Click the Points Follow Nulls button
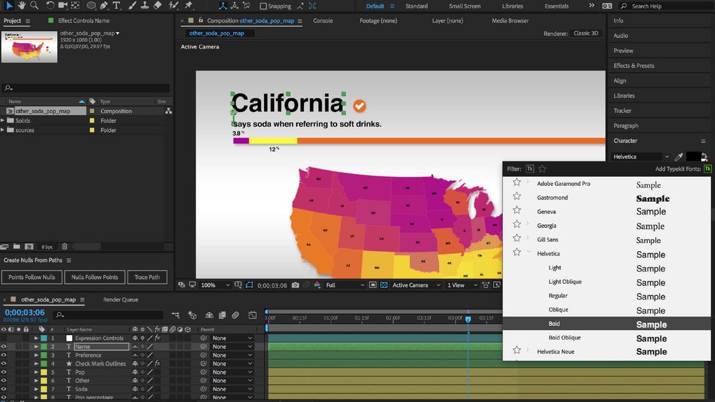The width and height of the screenshot is (715, 402). (32, 276)
